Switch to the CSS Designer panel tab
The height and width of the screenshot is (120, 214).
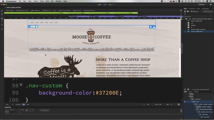pyautogui.click(x=205, y=9)
